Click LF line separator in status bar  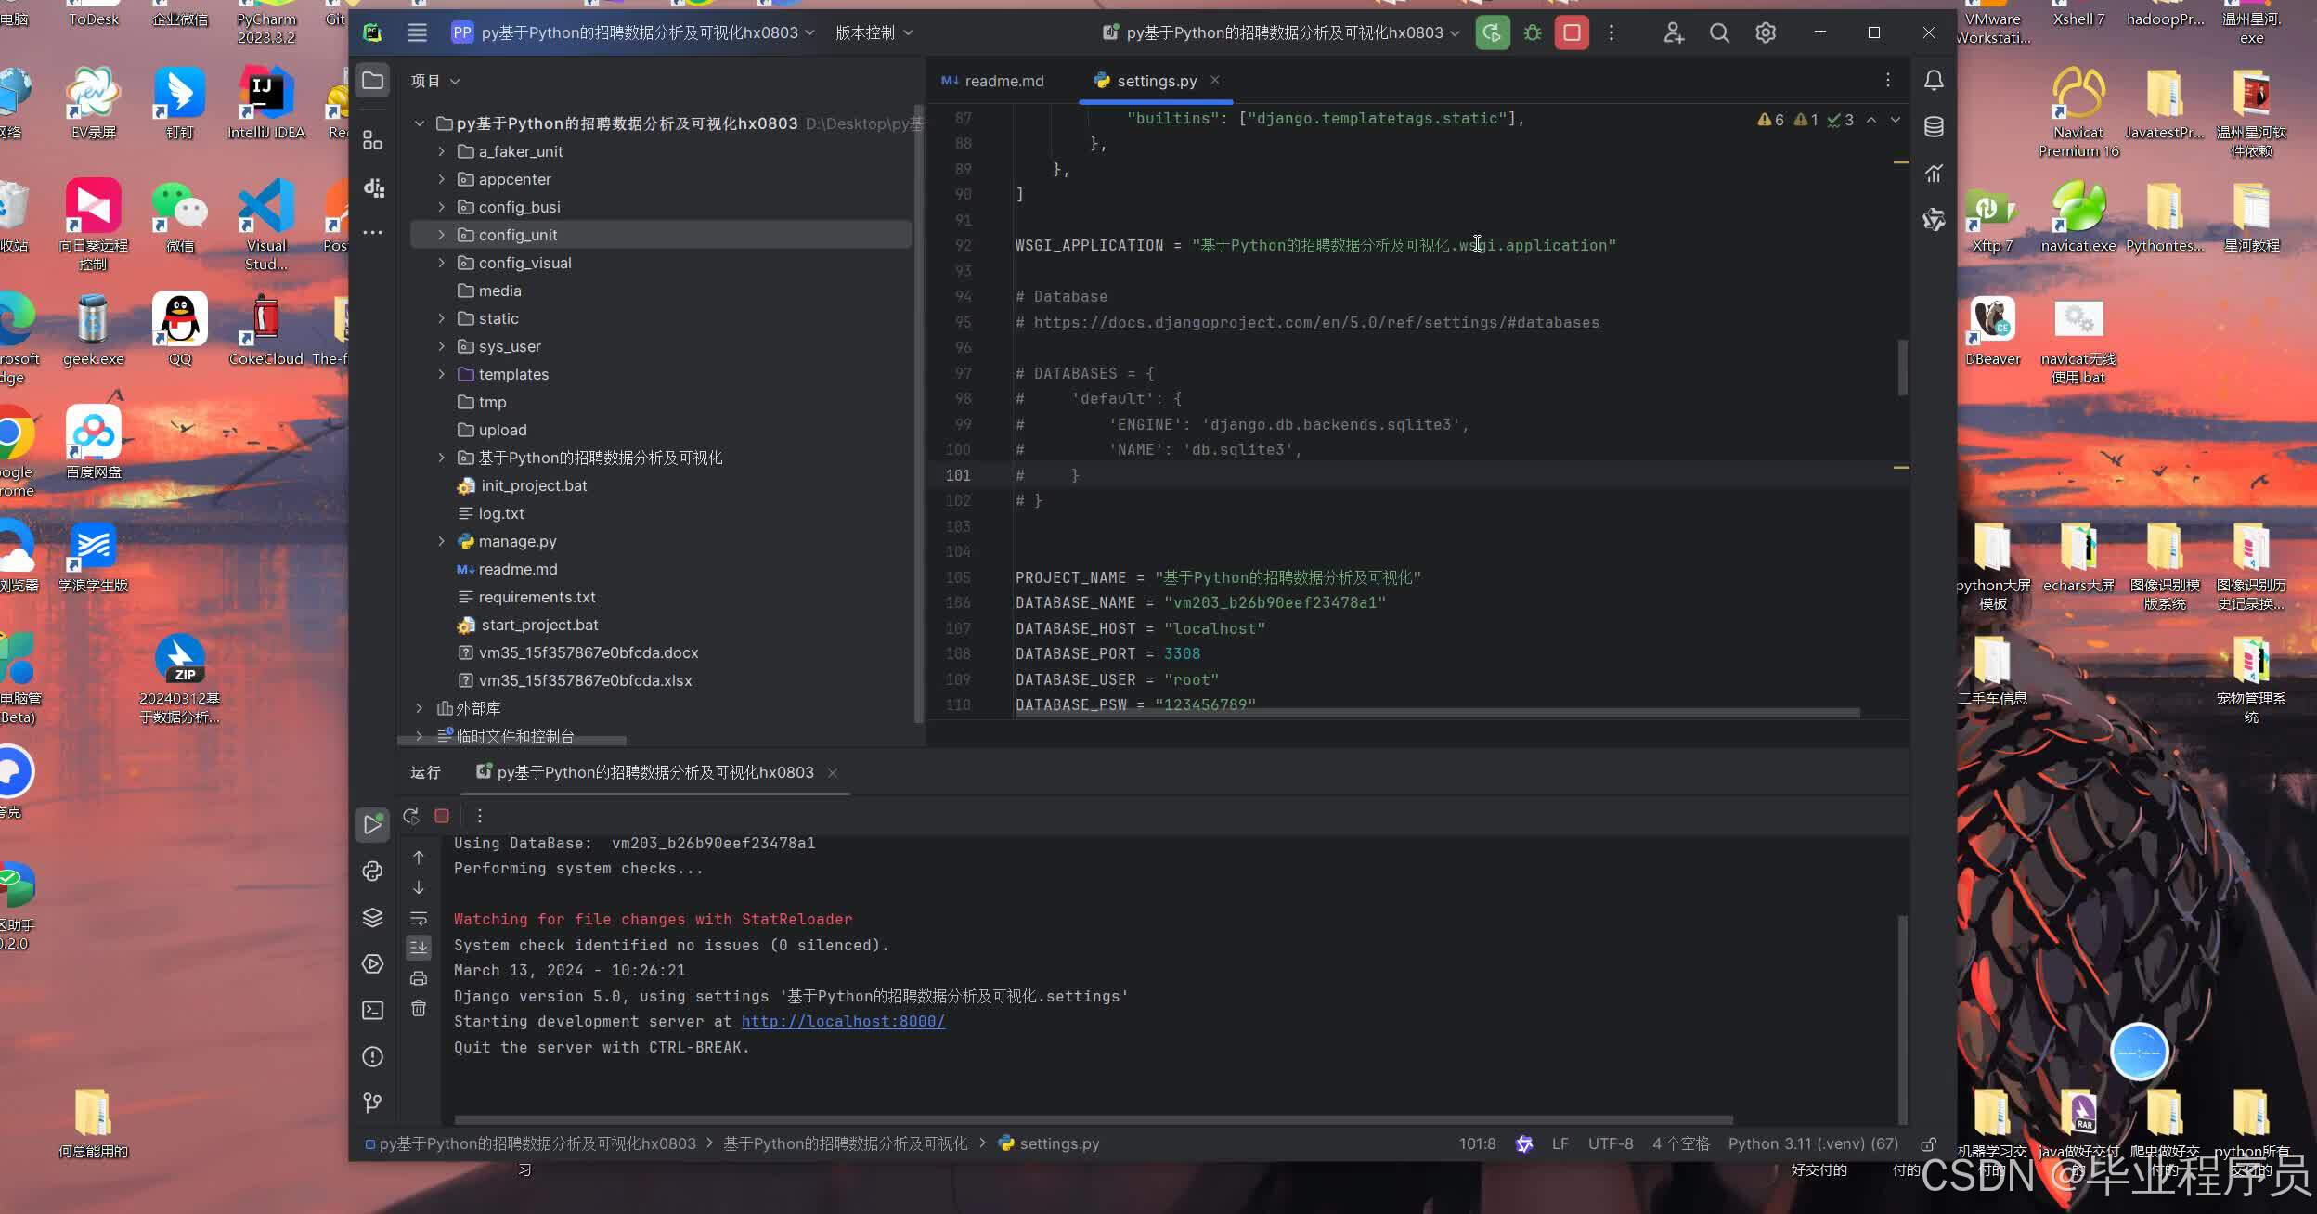tap(1560, 1143)
